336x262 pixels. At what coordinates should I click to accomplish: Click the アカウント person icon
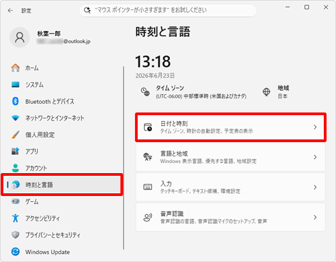click(15, 168)
